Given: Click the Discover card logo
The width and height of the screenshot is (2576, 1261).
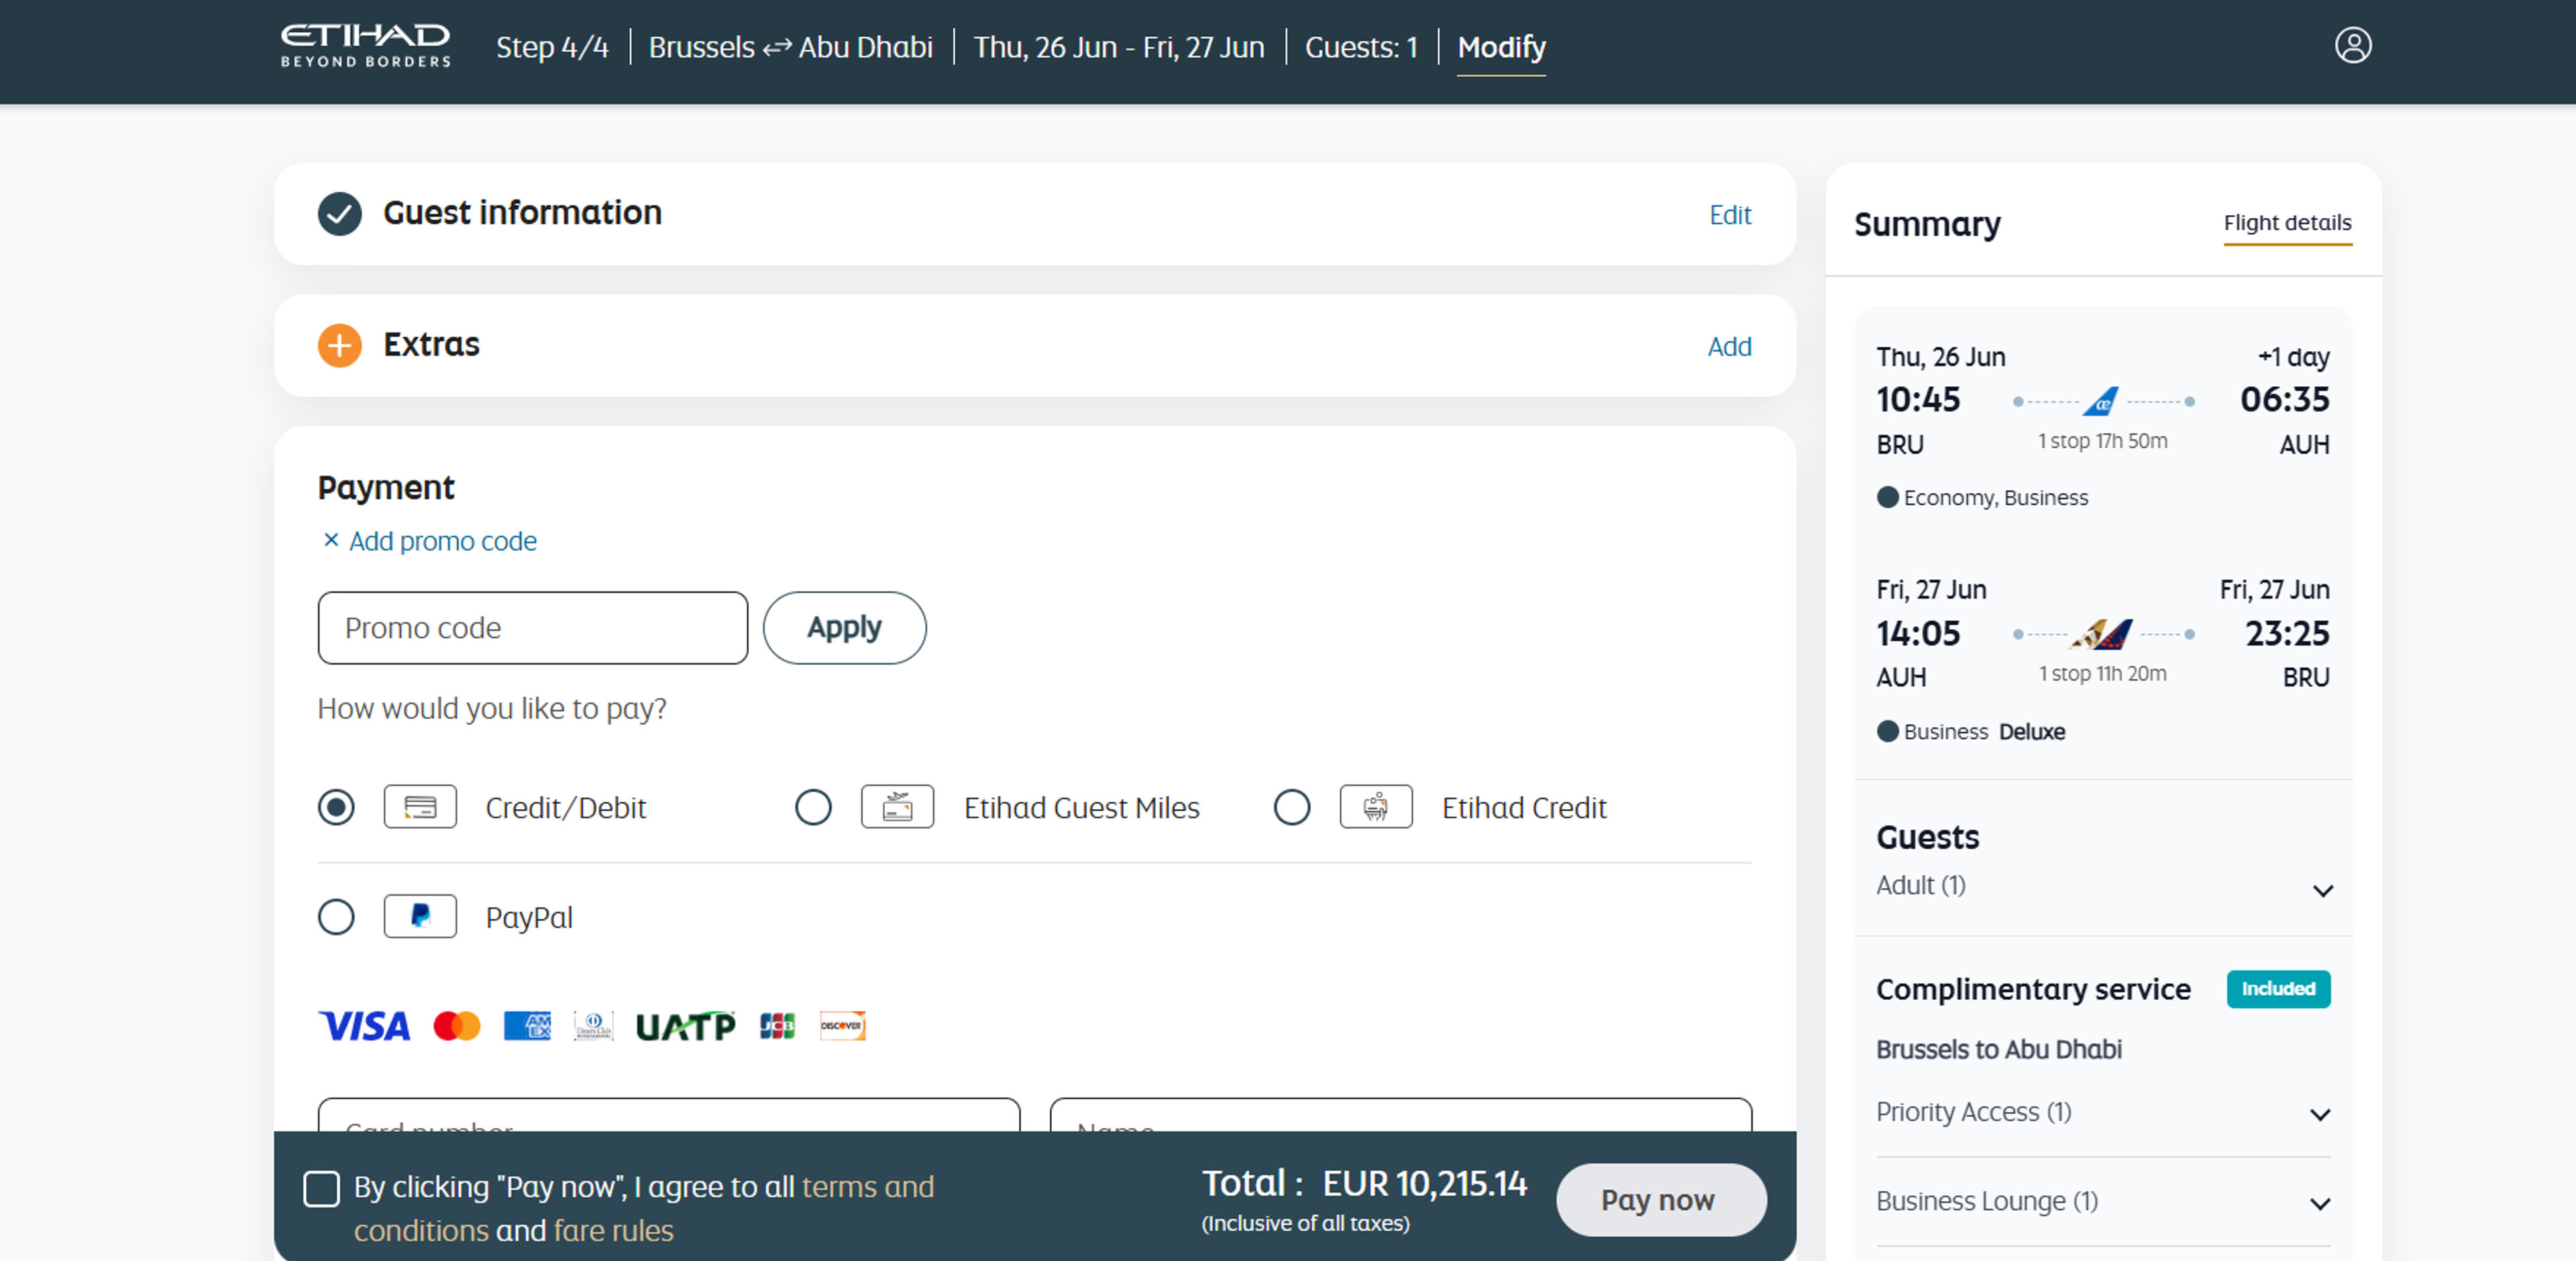Looking at the screenshot, I should [842, 1026].
